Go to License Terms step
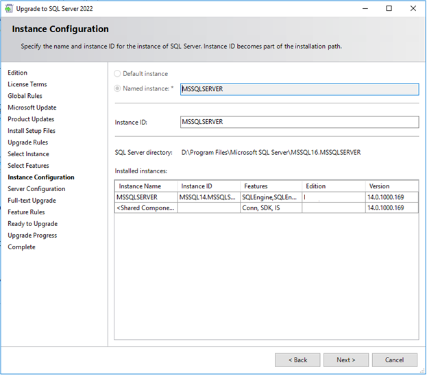The image size is (427, 376). [27, 84]
